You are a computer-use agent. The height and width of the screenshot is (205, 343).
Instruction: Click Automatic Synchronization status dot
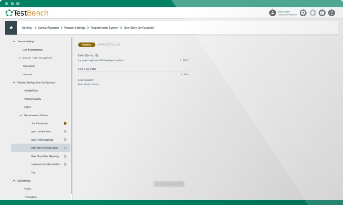(65, 164)
